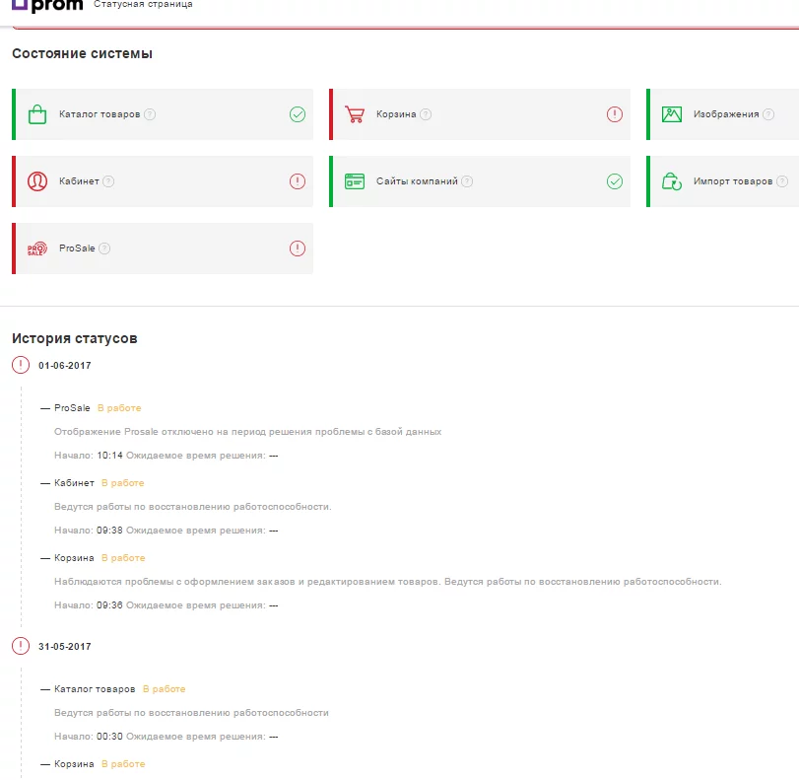Open help hint next to Изображения
Viewport: 799px width, 780px height.
(x=768, y=114)
